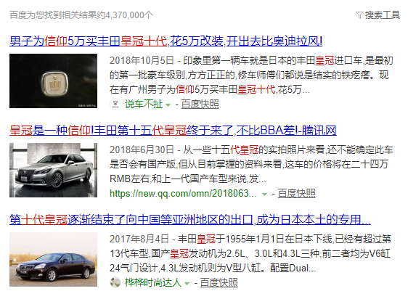The image size is (408, 299).
Task: Click the filter funnel icon beside 搜索工具
Action: (359, 15)
